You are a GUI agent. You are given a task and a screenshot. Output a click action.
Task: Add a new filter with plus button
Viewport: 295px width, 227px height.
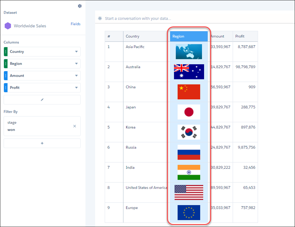tap(42, 143)
